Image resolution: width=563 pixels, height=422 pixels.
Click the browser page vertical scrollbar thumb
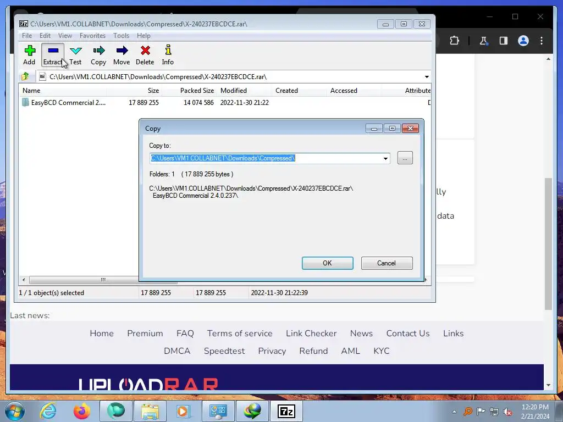(x=548, y=243)
